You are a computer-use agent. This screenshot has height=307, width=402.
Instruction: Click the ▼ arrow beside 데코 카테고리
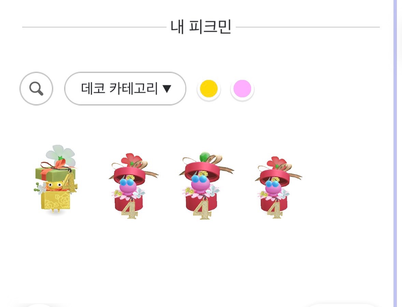click(167, 89)
